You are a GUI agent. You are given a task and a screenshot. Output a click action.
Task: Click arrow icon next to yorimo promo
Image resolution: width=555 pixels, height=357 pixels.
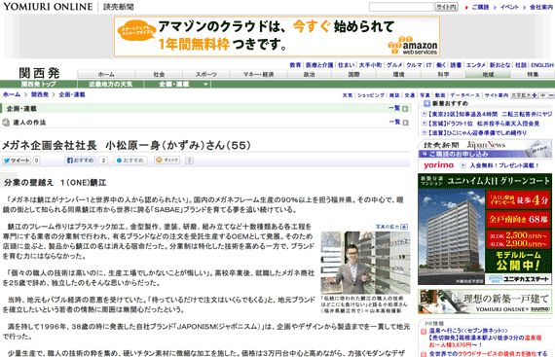pyautogui.click(x=462, y=165)
